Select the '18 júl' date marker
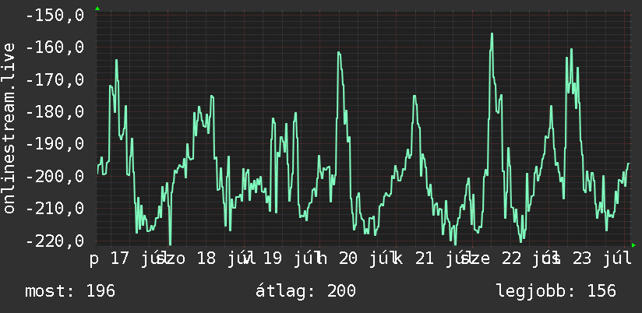Screen dimensions: 642x313 coord(227,259)
